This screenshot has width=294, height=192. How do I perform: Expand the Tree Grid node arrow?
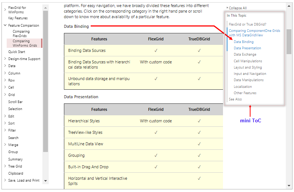(x=5, y=166)
